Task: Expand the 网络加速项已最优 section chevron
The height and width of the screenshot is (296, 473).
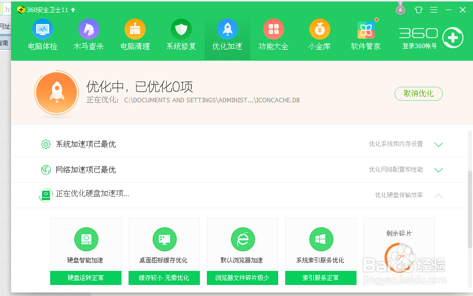Action: coord(438,170)
